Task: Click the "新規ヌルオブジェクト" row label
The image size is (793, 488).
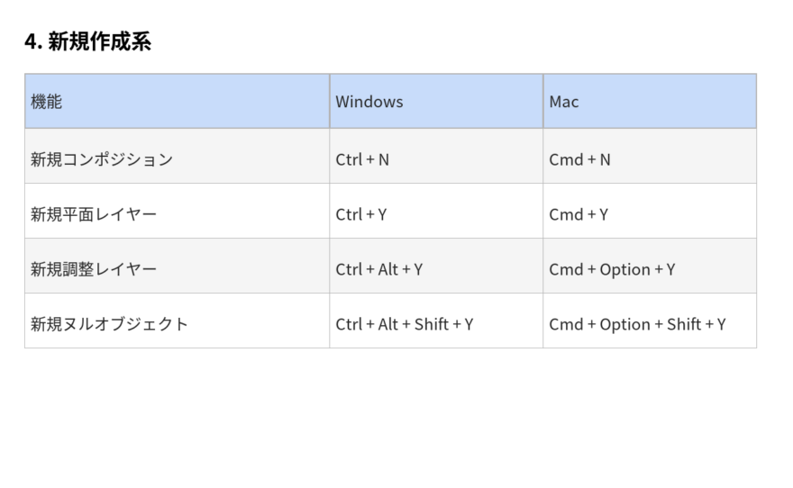Action: (110, 324)
